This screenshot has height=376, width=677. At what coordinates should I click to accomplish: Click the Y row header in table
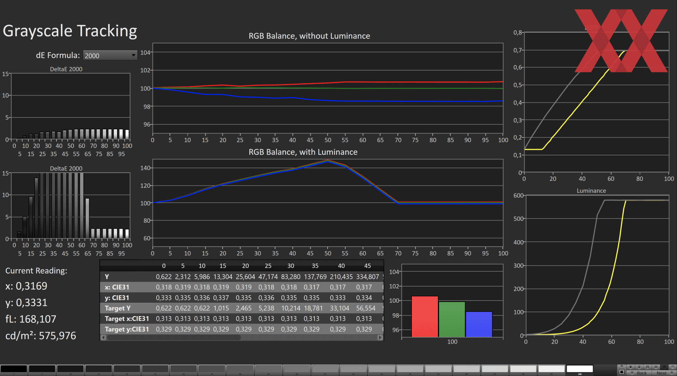pos(107,277)
